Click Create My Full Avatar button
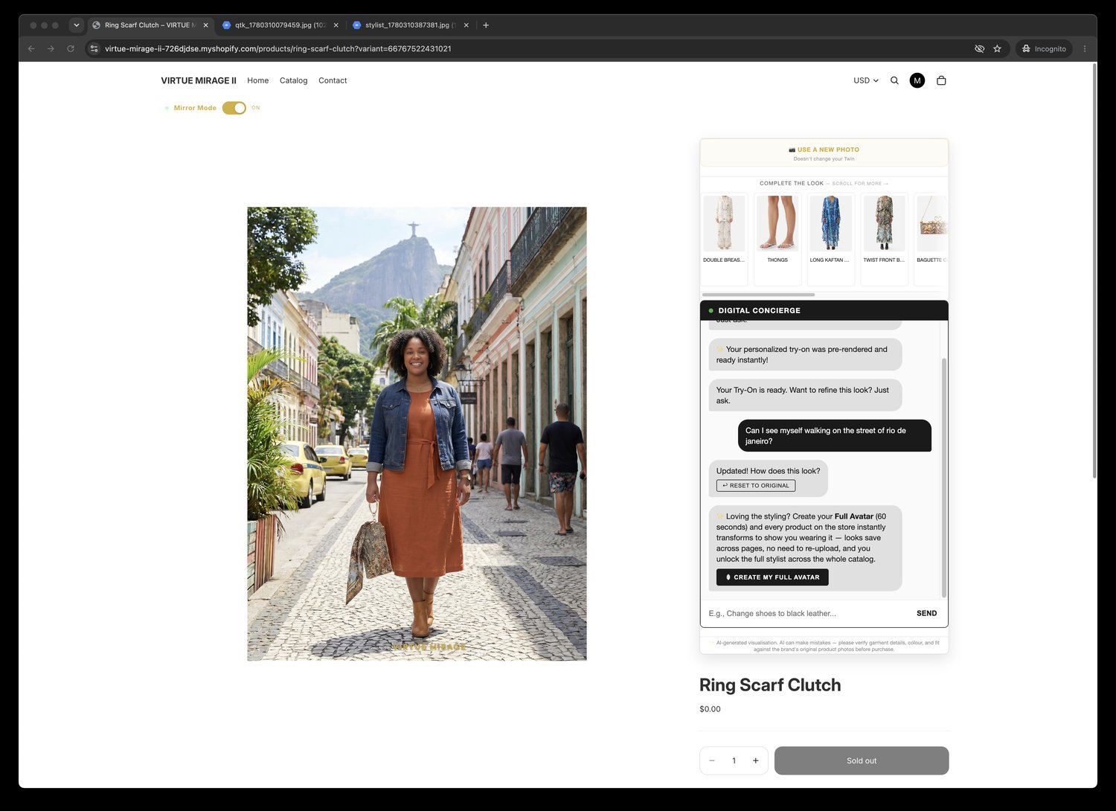This screenshot has height=811, width=1116. [772, 577]
